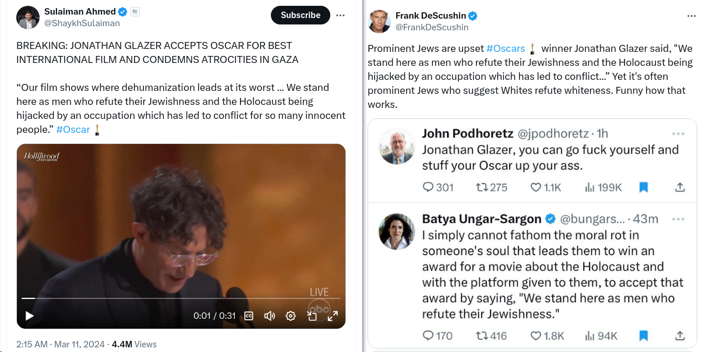Open more options on Frank DeScushin's post
The image size is (706, 352).
(x=691, y=16)
